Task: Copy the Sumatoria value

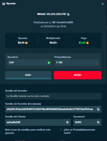Action: click(x=98, y=122)
